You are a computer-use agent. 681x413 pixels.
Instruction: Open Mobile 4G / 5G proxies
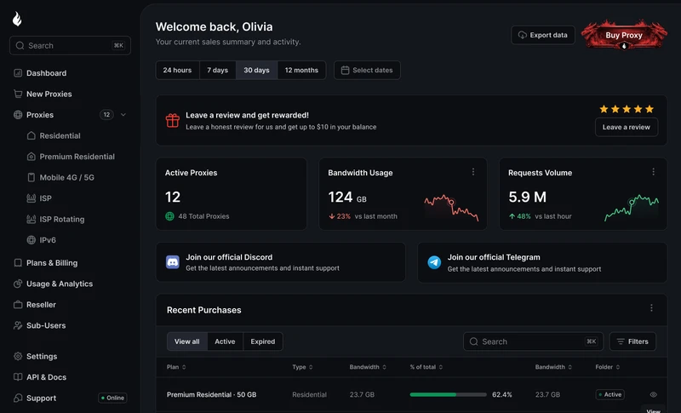pyautogui.click(x=66, y=177)
